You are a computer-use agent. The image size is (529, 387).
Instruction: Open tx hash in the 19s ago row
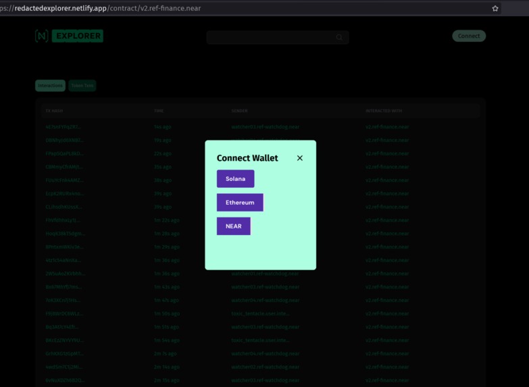tap(64, 140)
